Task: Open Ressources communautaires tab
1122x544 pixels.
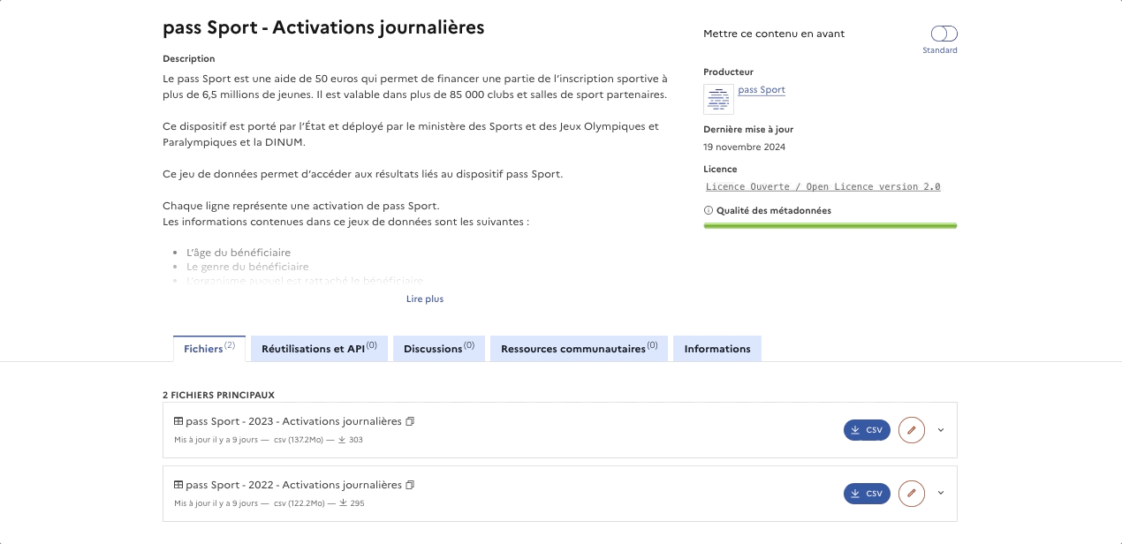Action: tap(579, 349)
